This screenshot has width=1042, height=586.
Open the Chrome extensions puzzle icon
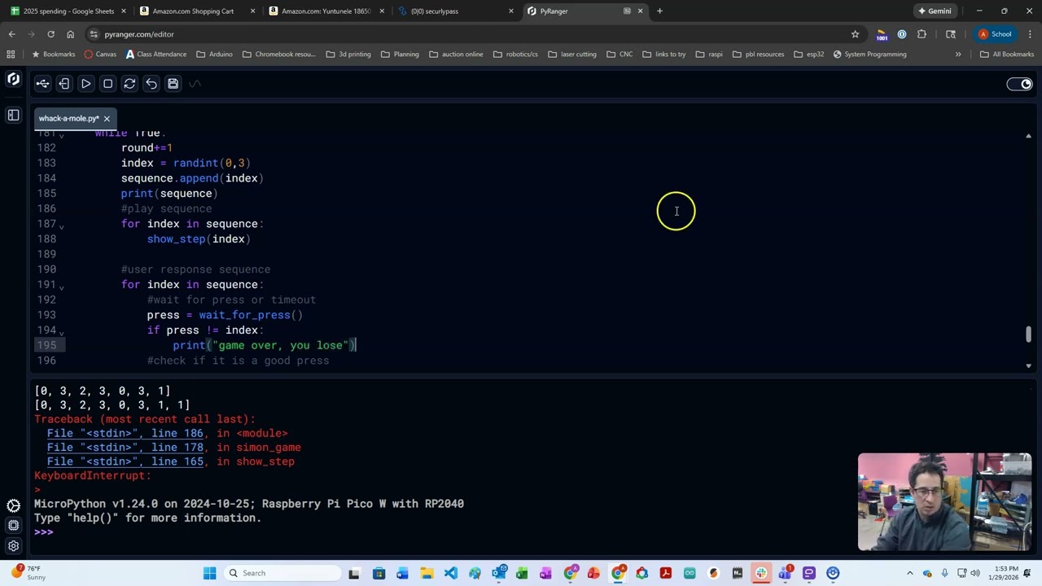(x=922, y=34)
